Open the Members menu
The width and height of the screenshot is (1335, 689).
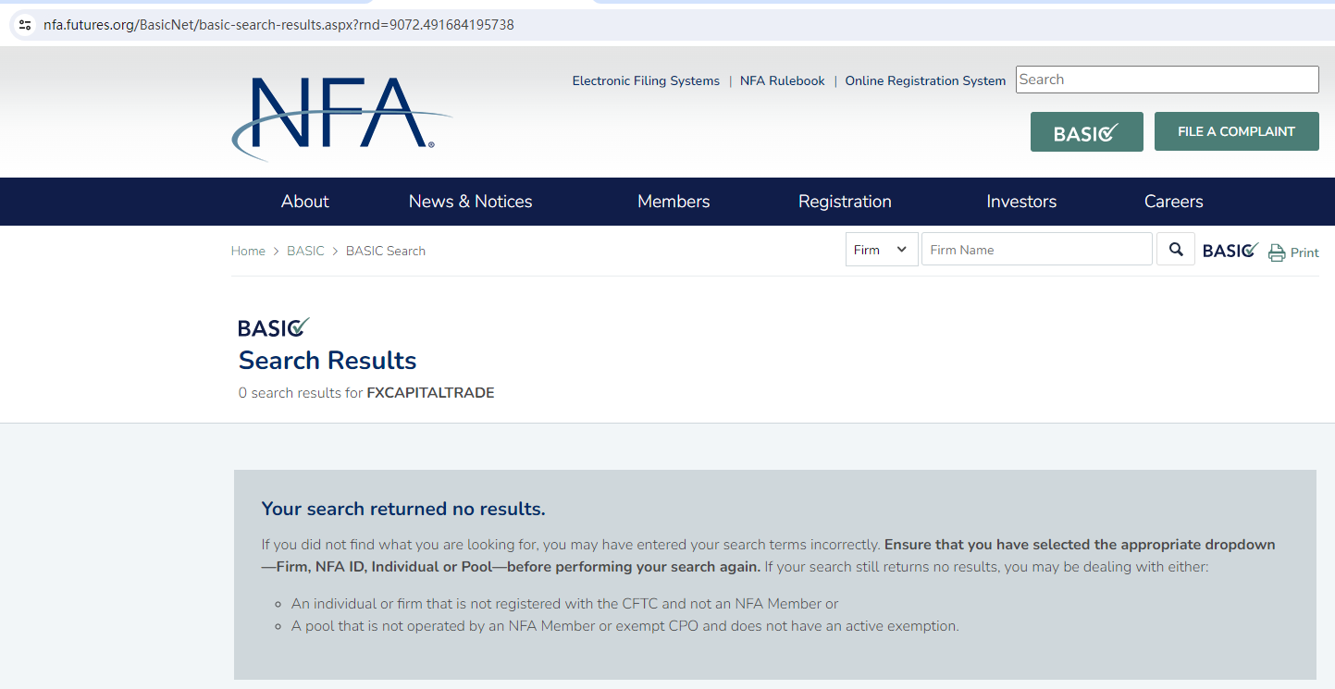click(674, 202)
